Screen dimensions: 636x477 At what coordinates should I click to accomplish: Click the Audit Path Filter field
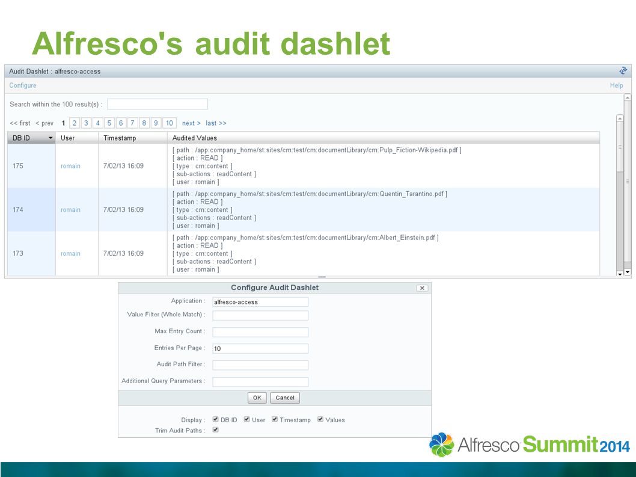[260, 365]
